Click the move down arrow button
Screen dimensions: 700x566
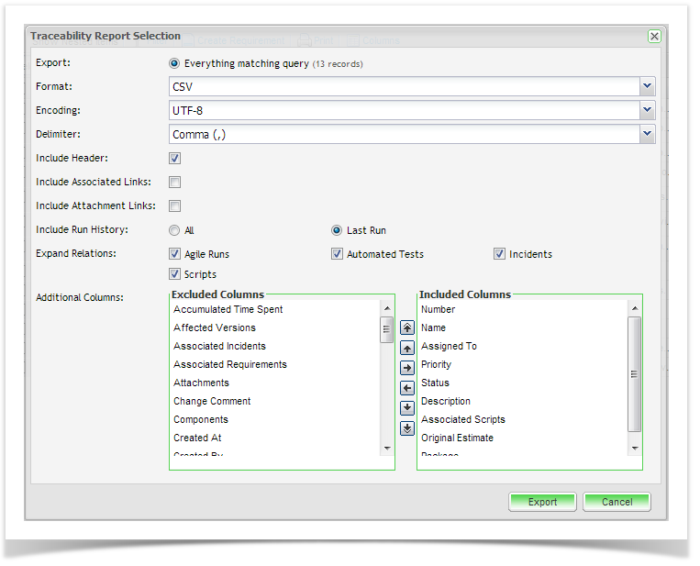[407, 408]
